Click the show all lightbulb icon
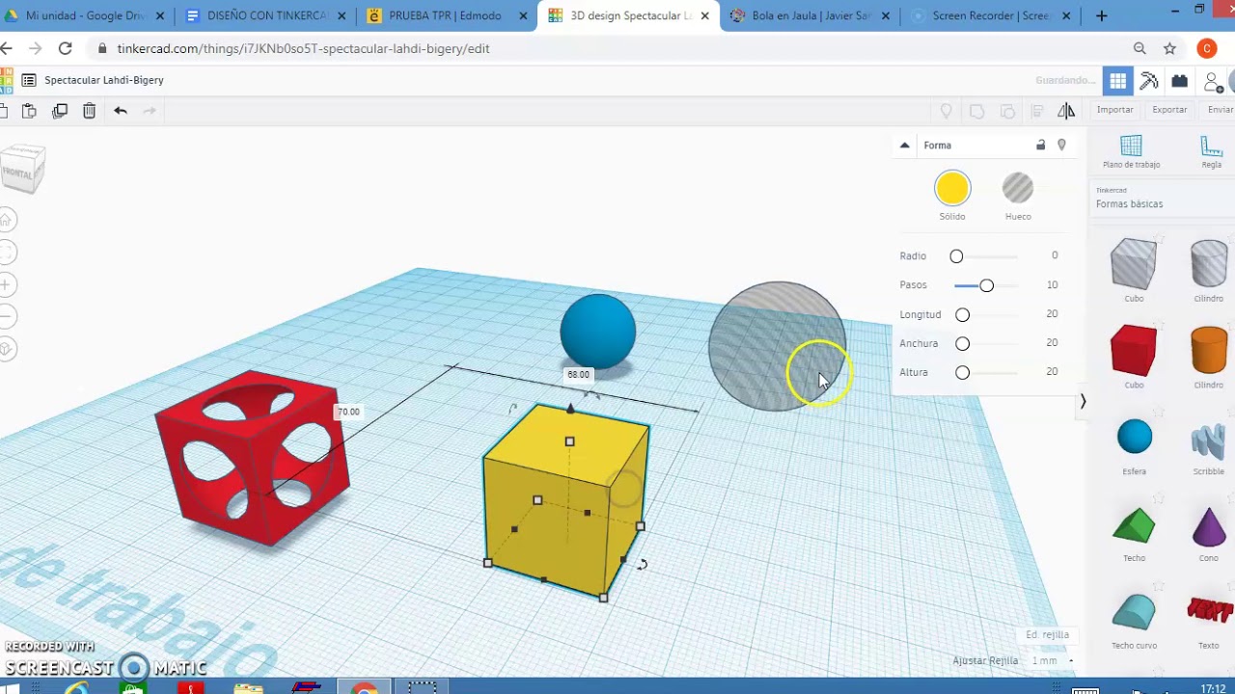1235x694 pixels. [x=947, y=111]
